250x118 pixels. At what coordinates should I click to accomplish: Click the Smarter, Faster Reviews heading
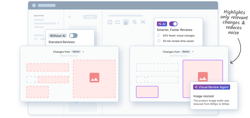tap(174, 30)
